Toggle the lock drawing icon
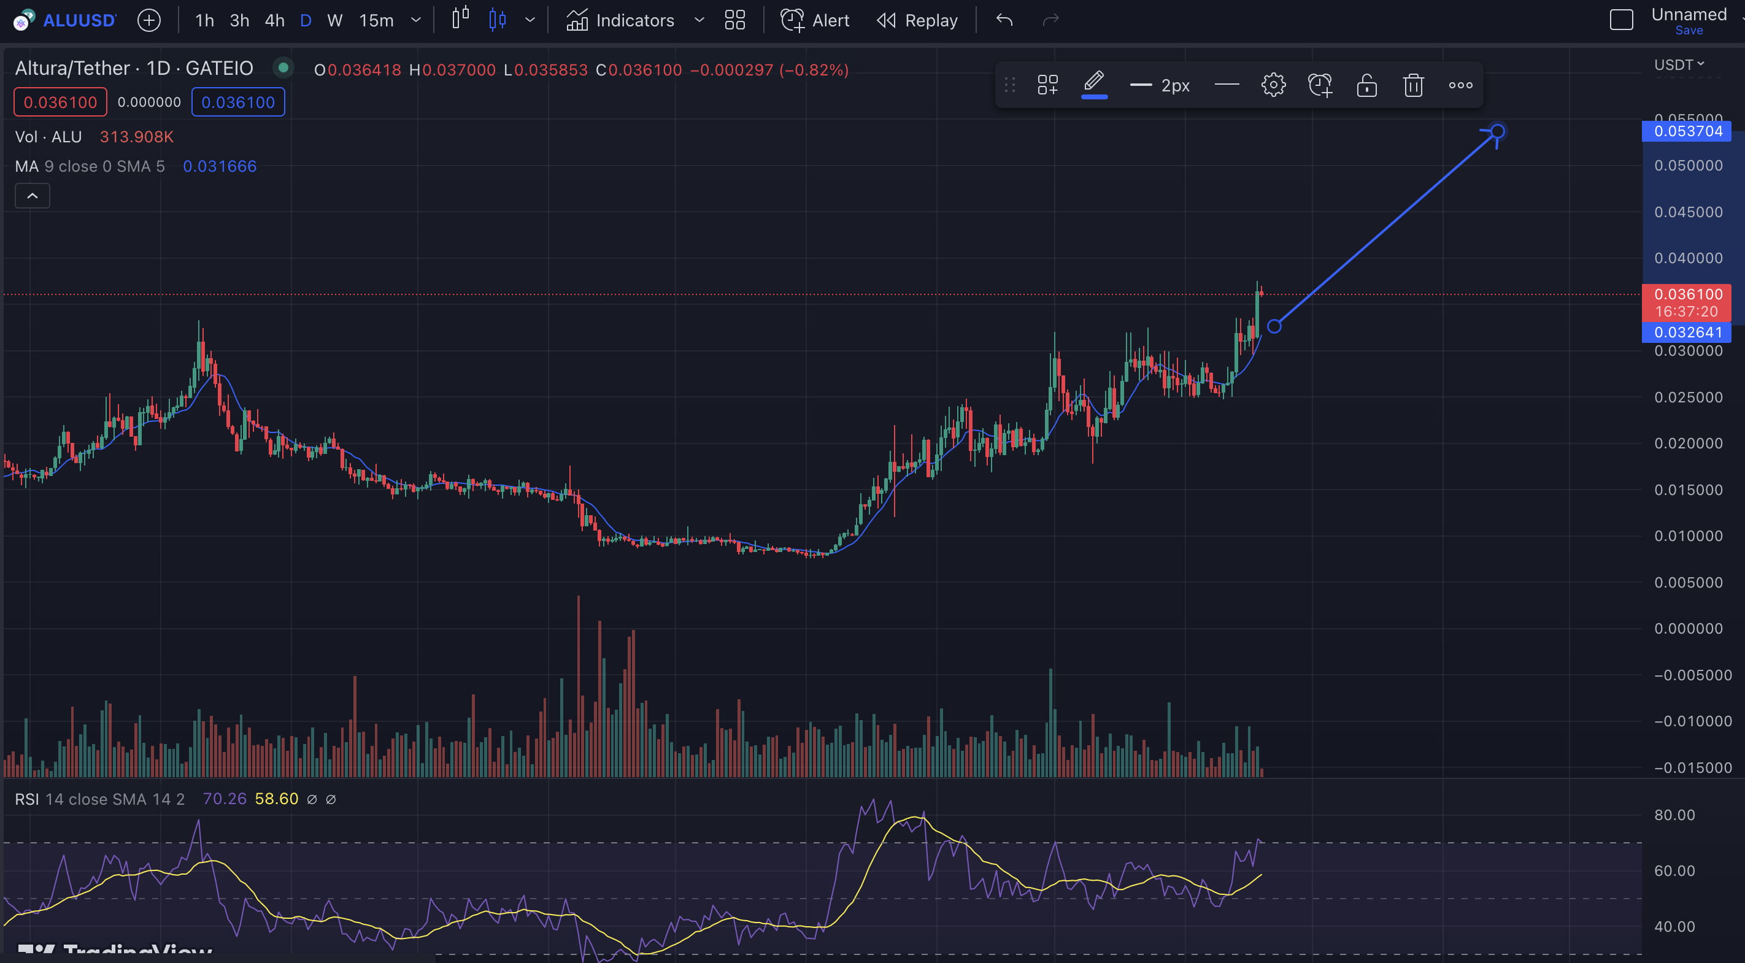Viewport: 1745px width, 963px height. pos(1366,85)
